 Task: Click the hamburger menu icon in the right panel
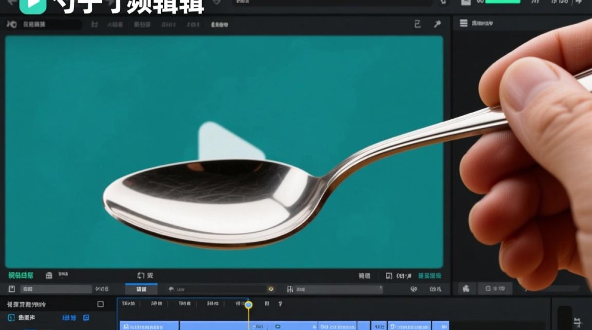[x=464, y=23]
